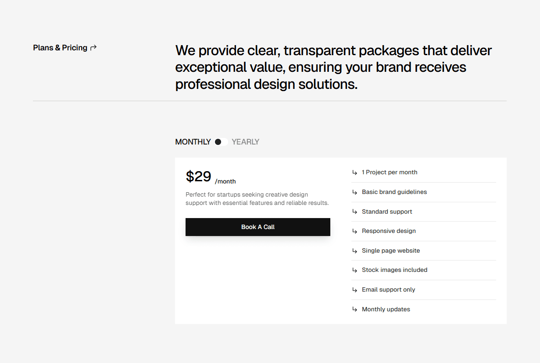This screenshot has width=540, height=363.
Task: Click the startup plan description paragraph
Action: coord(247,198)
